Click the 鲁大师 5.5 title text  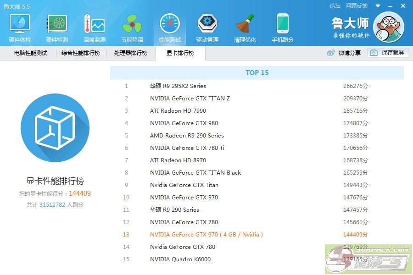click(x=17, y=6)
